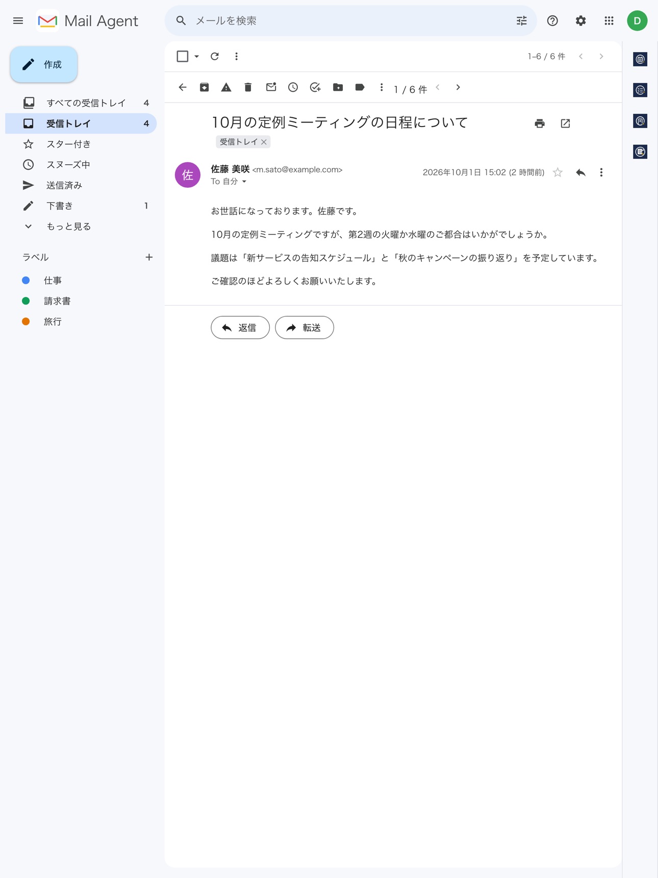The image size is (658, 878).
Task: Click the search options filter icon
Action: 521,21
